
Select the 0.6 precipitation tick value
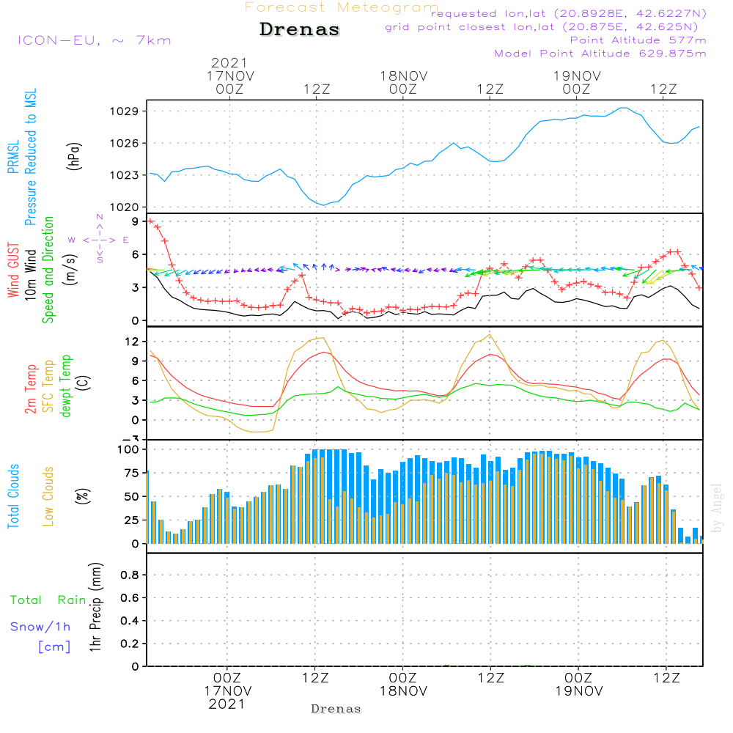130,598
